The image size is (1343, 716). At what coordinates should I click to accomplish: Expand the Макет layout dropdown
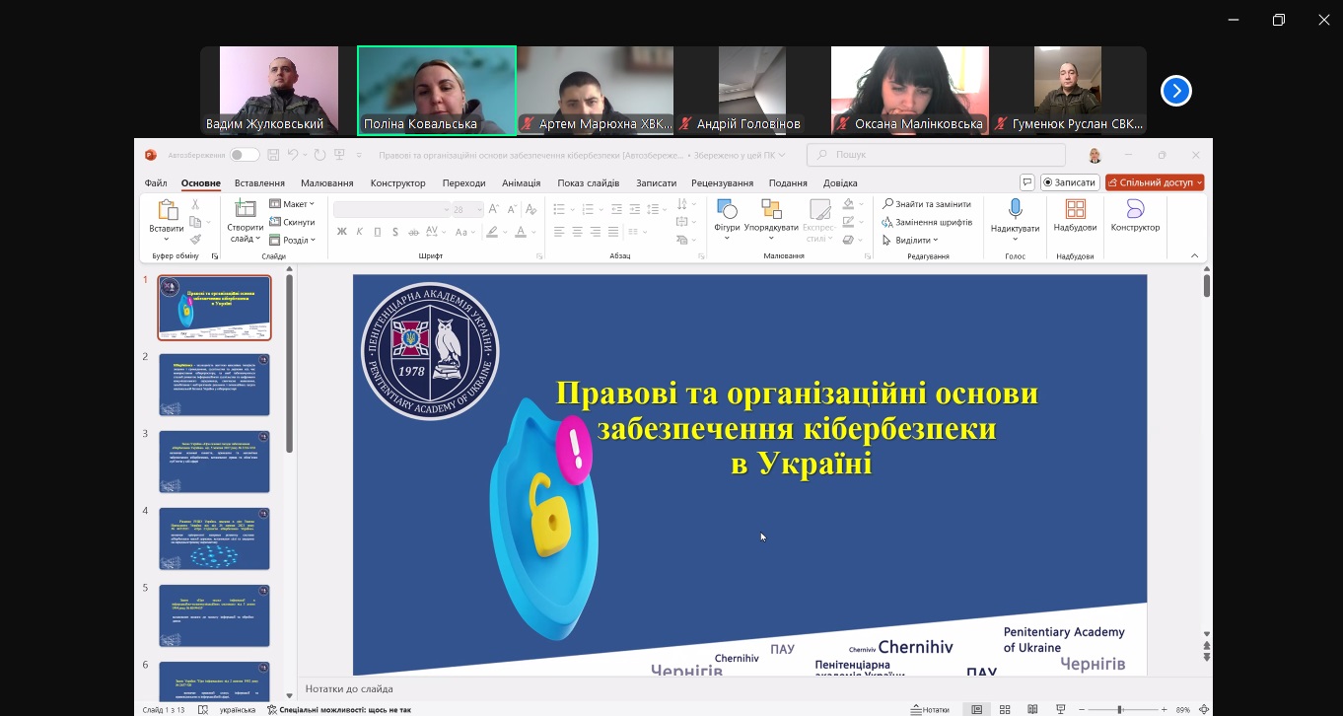coord(292,204)
